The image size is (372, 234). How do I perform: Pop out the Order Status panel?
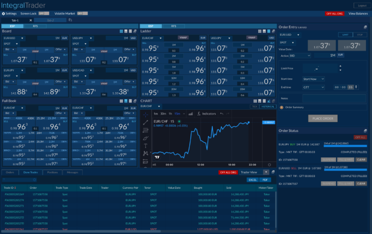[365, 131]
